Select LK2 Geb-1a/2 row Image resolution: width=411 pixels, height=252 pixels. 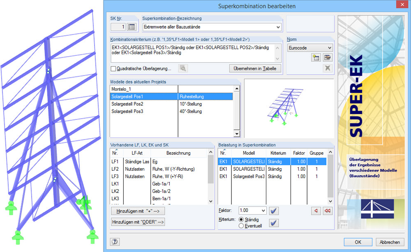pyautogui.click(x=159, y=191)
